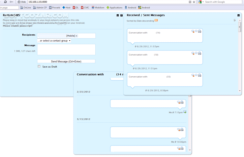Click delete icon on the 11:51pm conversation
The width and height of the screenshot is (244, 157).
(x=193, y=53)
